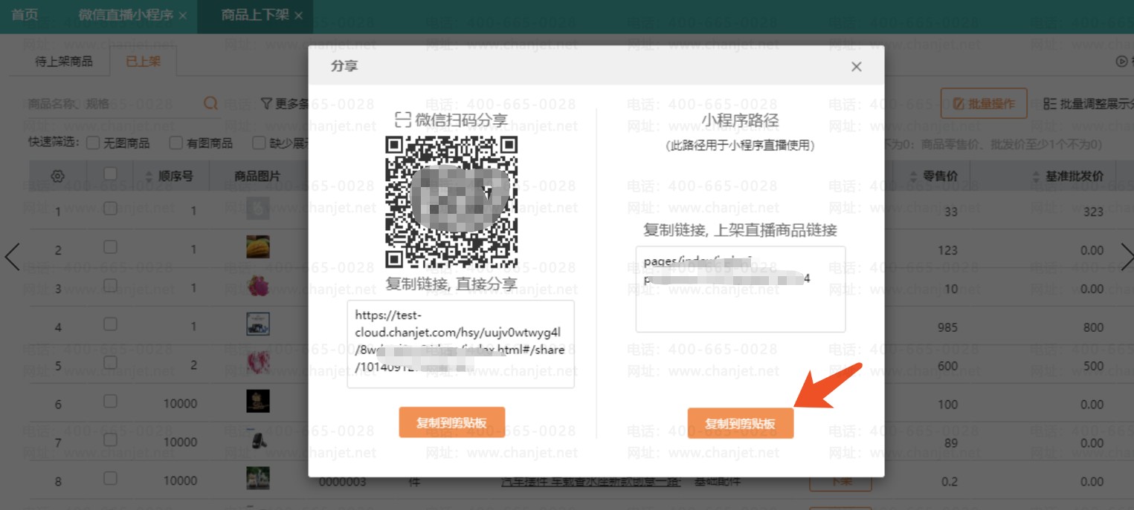Click the wholesale price 800 cell
This screenshot has width=1134, height=510.
pyautogui.click(x=1093, y=327)
